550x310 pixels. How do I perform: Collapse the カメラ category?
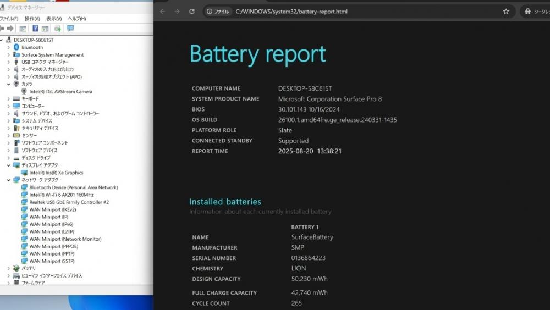[9, 84]
